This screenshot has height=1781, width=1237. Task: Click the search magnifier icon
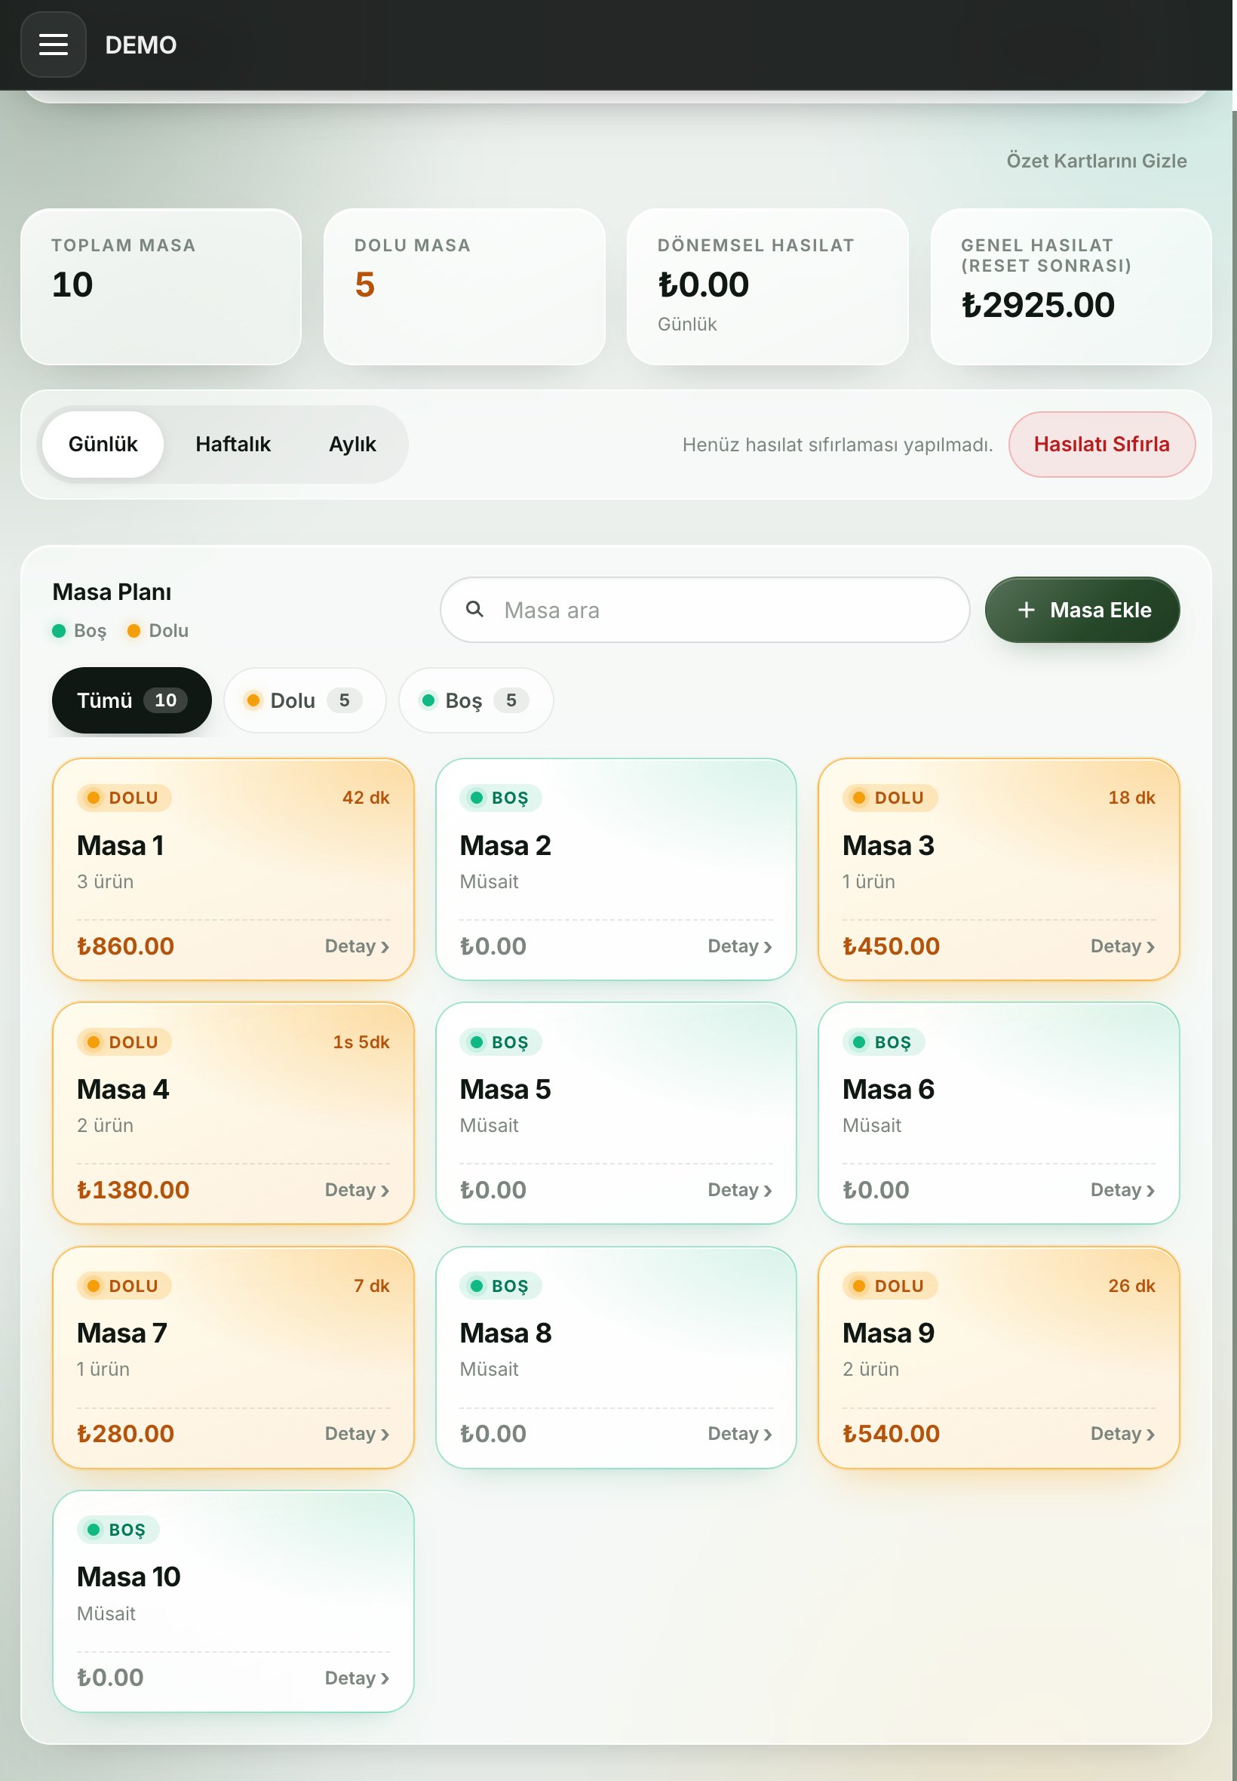coord(475,610)
